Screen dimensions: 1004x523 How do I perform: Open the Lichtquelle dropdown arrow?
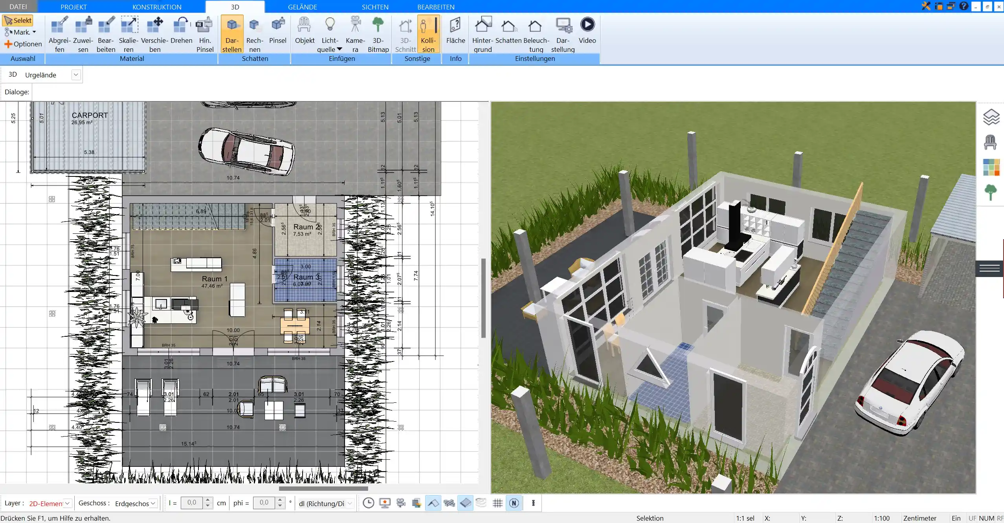(340, 49)
